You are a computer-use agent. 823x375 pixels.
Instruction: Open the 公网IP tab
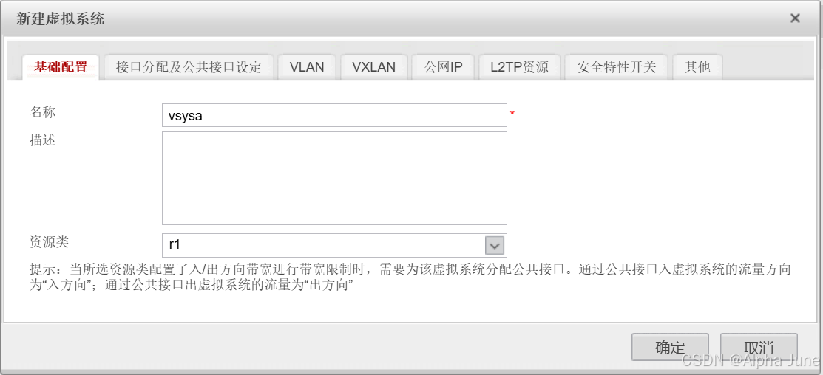click(x=444, y=67)
